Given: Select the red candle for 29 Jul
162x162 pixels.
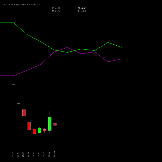Looking at the screenshot, I should pos(34,131).
